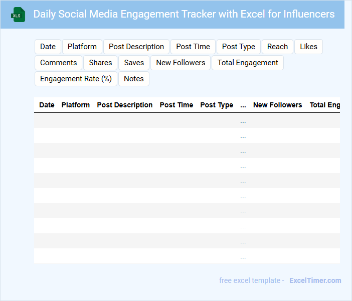Open the ExcelTimer.com link

coord(315,280)
